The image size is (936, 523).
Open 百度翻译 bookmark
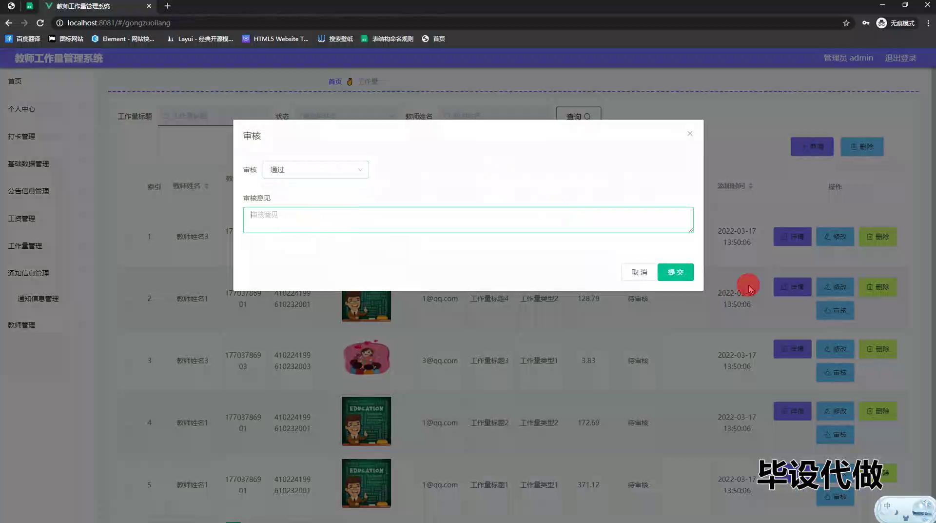pos(23,39)
